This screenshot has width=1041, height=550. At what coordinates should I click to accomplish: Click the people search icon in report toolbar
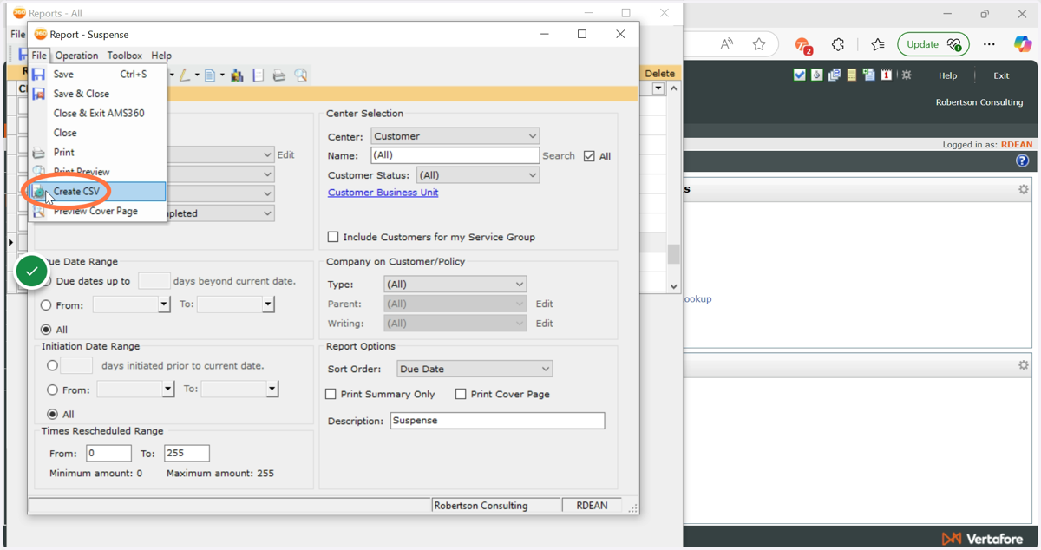pyautogui.click(x=237, y=75)
